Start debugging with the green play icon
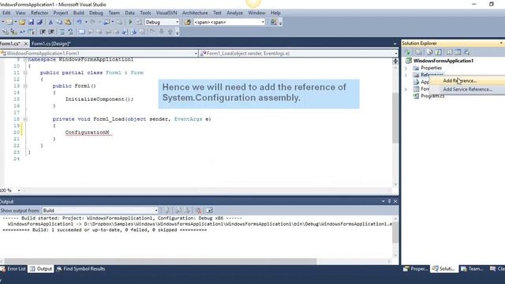 pos(130,22)
